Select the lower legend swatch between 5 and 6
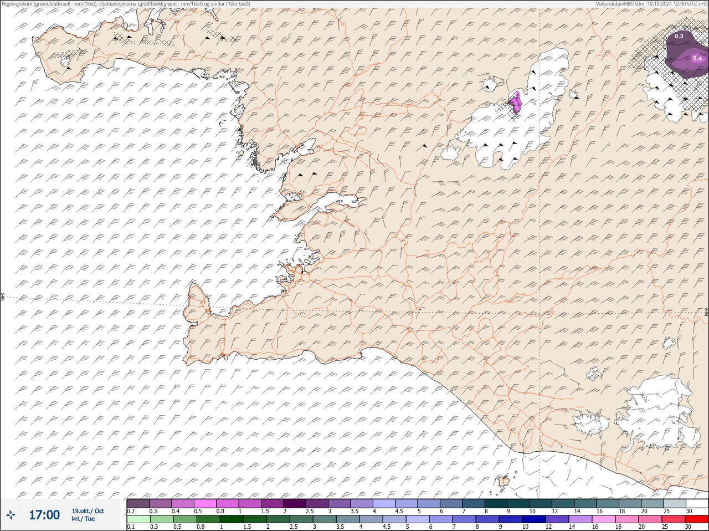709x531 pixels. [x=418, y=519]
